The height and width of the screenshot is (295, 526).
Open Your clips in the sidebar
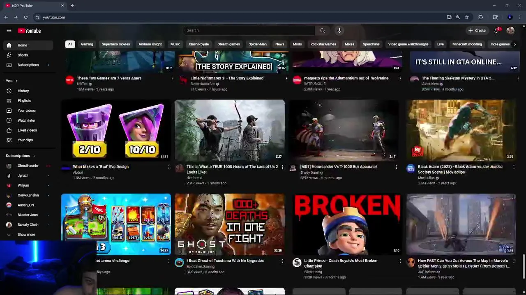pyautogui.click(x=25, y=140)
